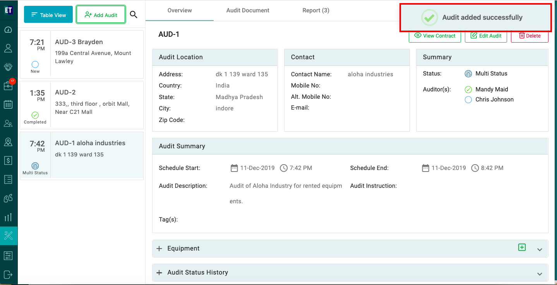Switch to Audit Document tab
The width and height of the screenshot is (557, 285).
point(248,10)
